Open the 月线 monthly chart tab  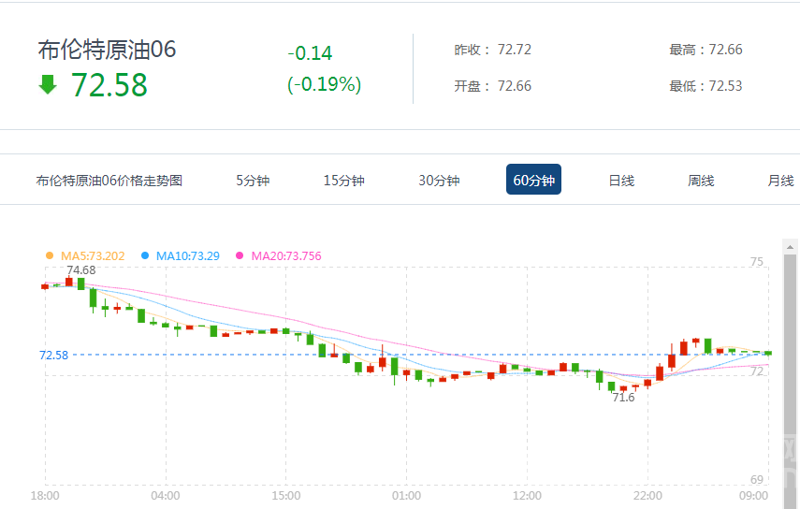click(780, 181)
